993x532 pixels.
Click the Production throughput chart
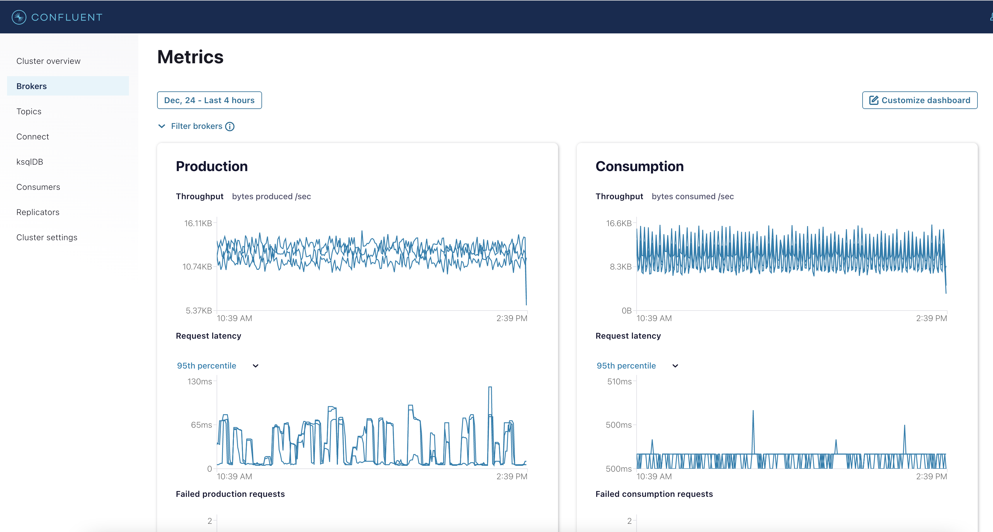pos(371,266)
